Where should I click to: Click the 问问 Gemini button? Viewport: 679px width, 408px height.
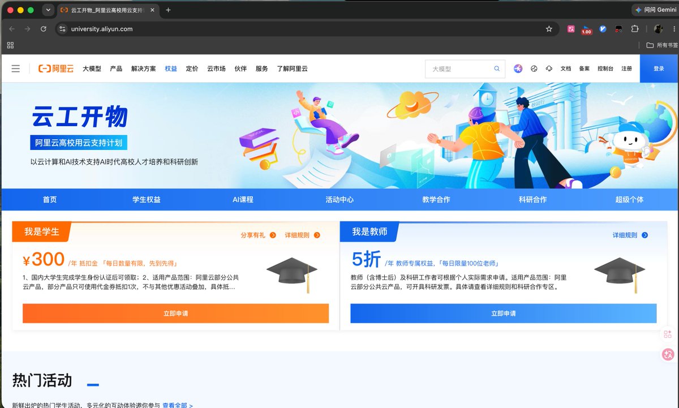pyautogui.click(x=655, y=10)
